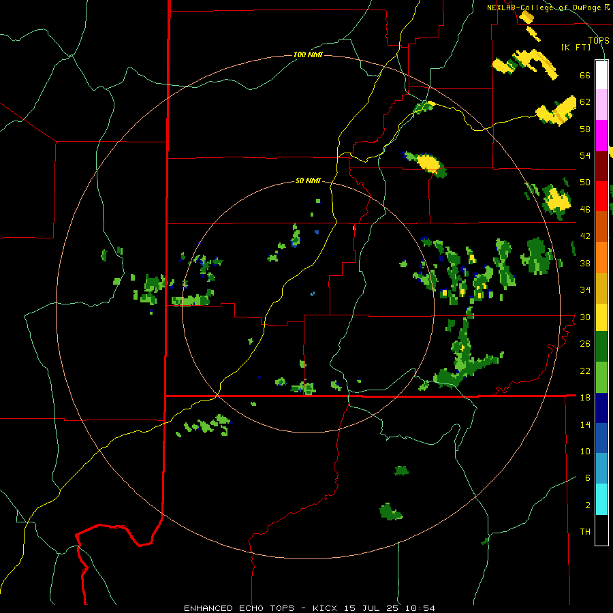The width and height of the screenshot is (613, 613).
Task: Click the "TOPS" legend heading
Action: pos(599,40)
